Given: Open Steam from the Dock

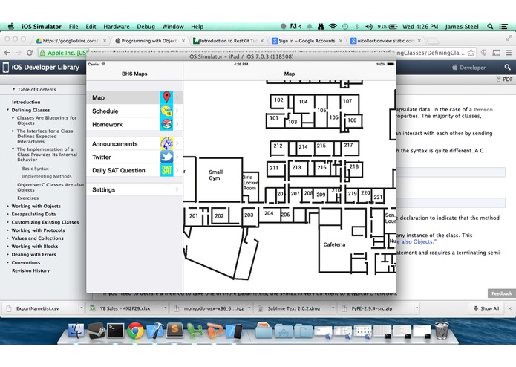Looking at the screenshot, I should pos(96,331).
